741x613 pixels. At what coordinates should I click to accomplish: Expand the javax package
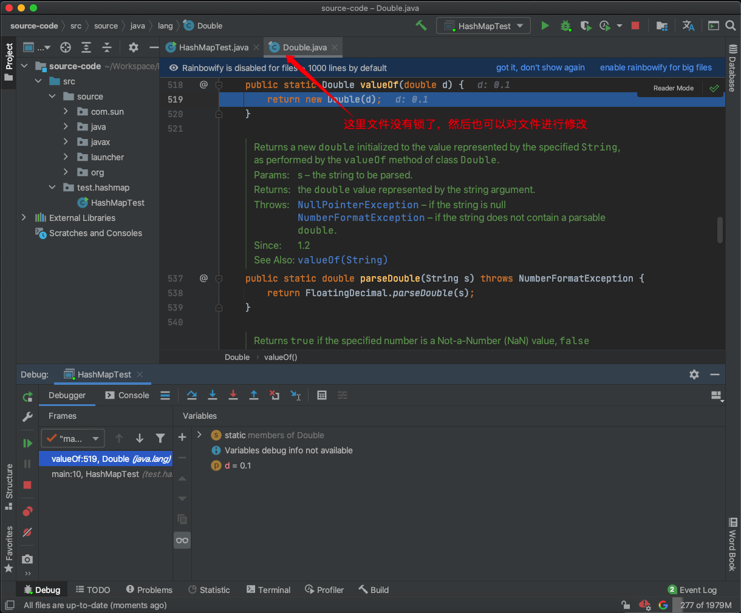[66, 142]
